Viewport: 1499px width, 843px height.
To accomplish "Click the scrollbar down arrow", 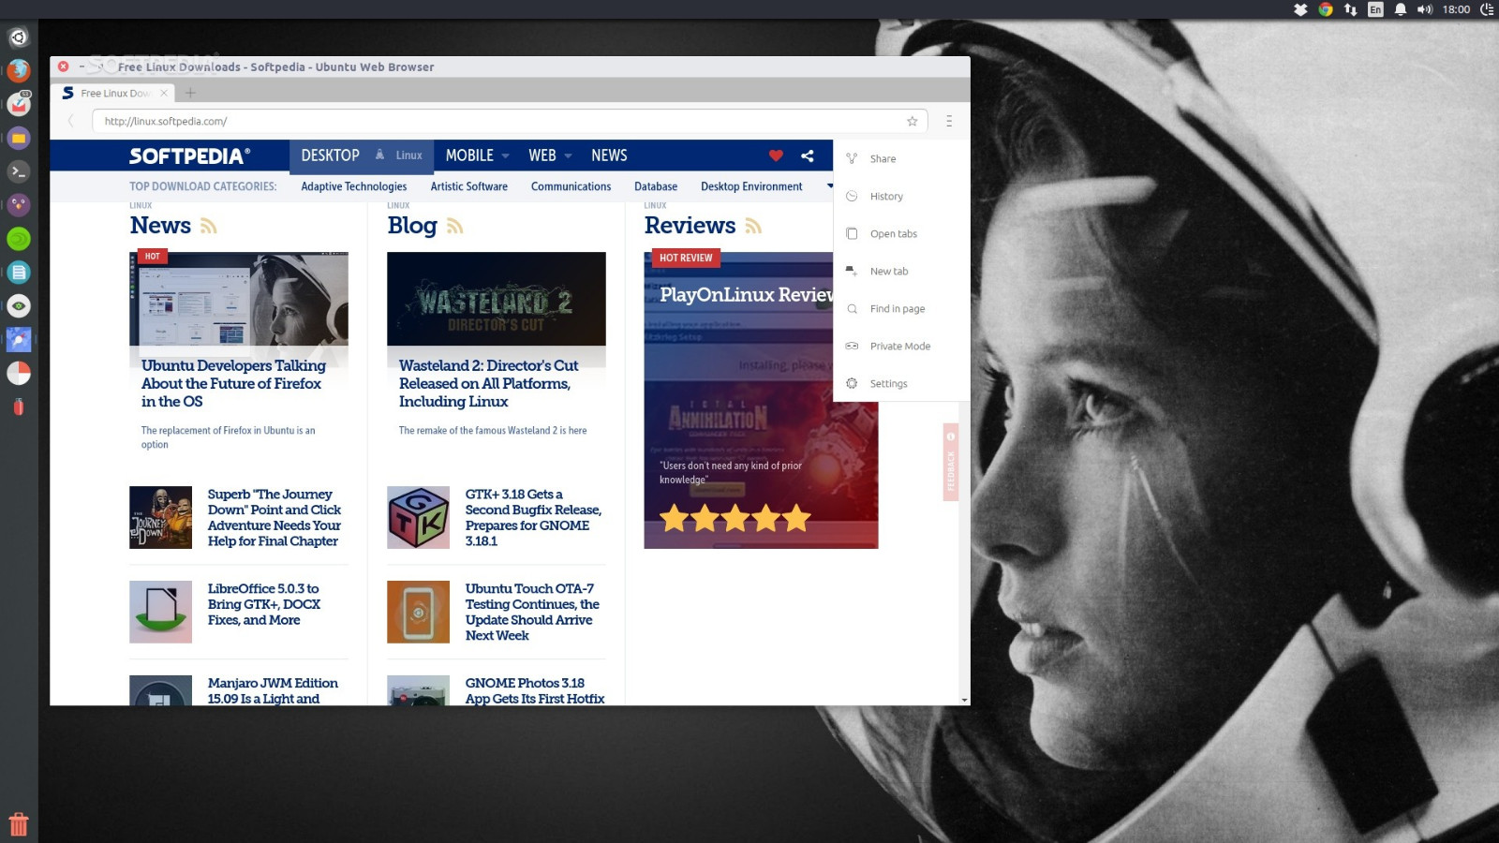I will [964, 700].
